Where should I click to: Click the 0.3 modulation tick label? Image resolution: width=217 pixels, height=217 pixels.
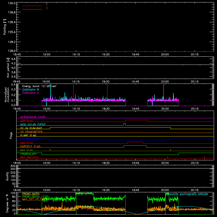point(13,89)
